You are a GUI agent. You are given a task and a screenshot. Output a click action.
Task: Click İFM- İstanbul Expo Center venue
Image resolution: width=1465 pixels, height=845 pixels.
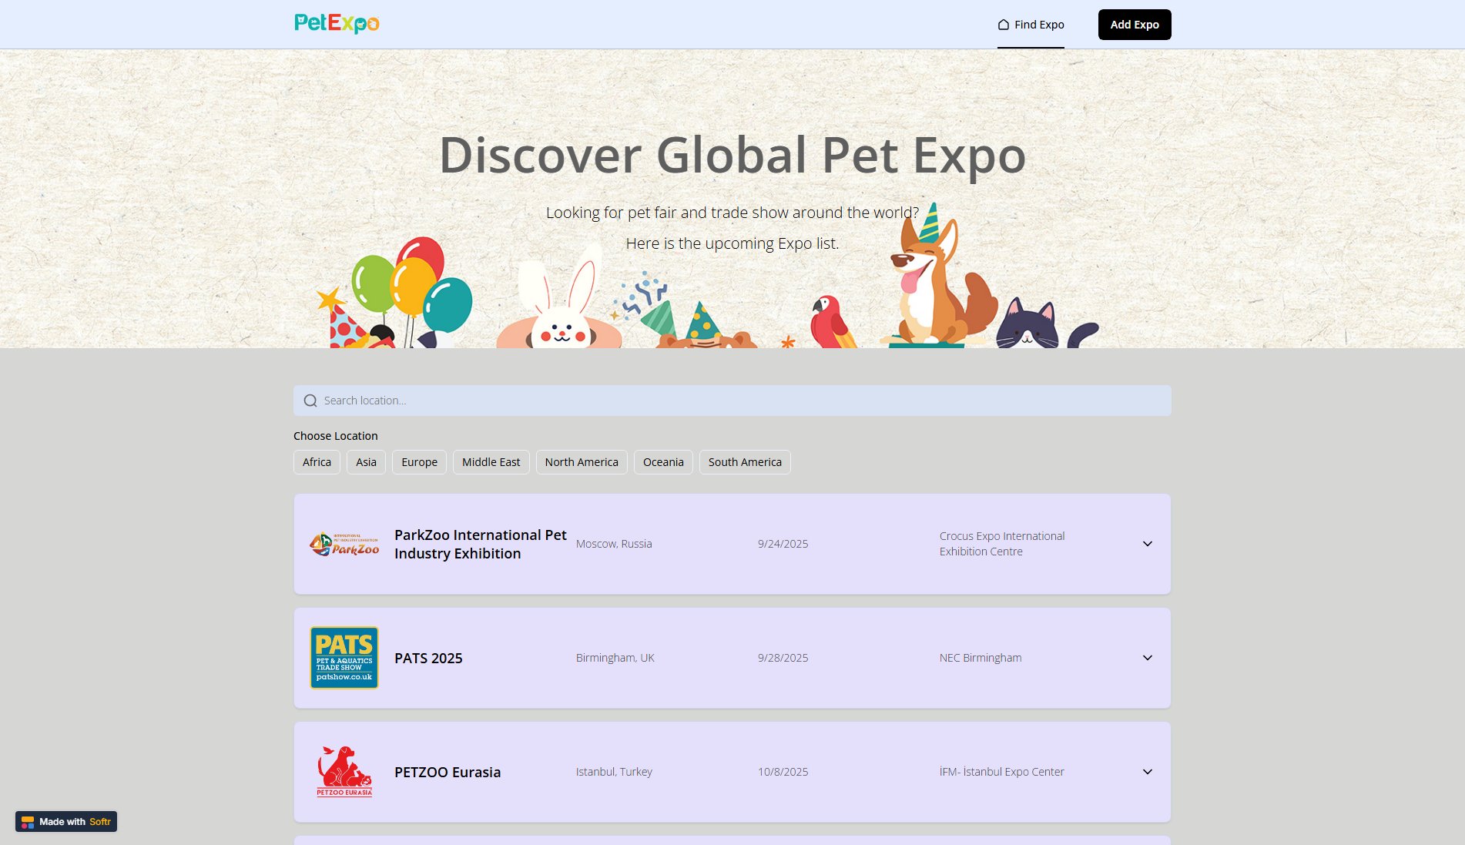[1001, 772]
